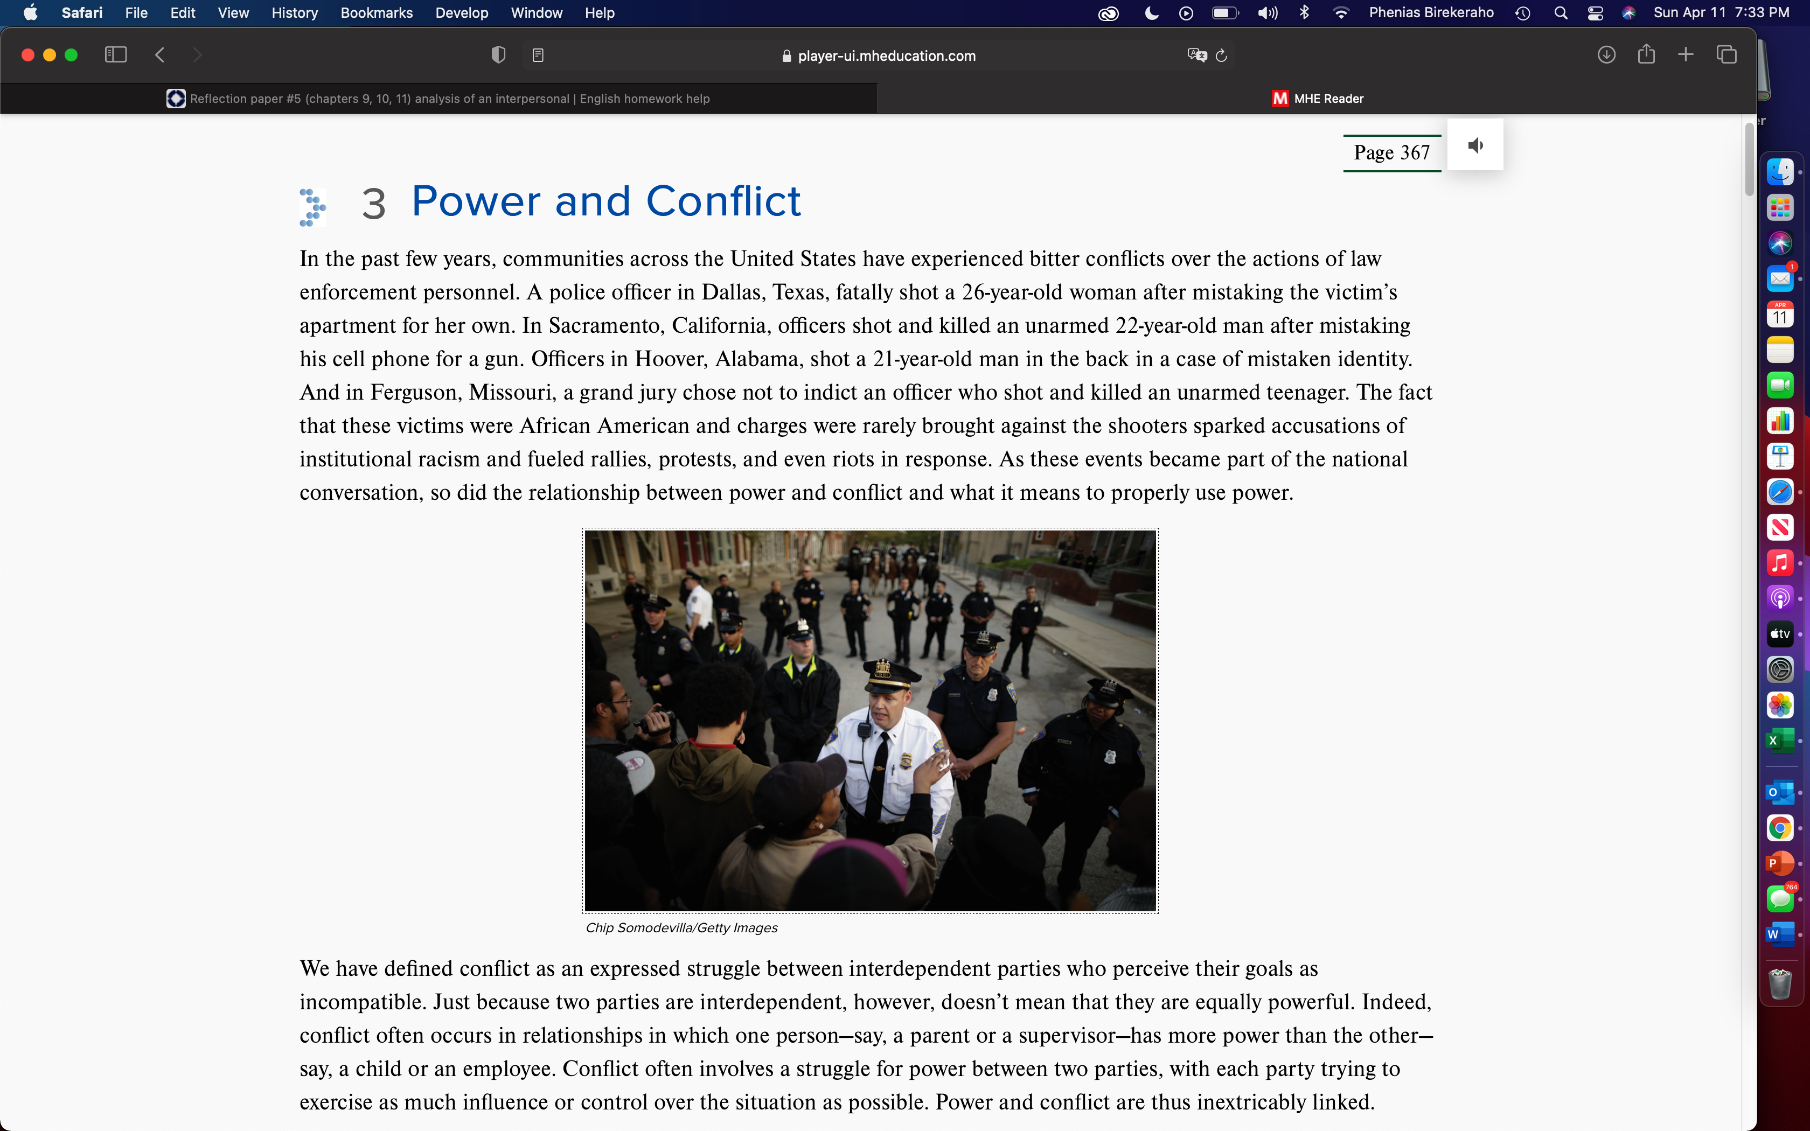
Task: Open the Share menu in Safari
Action: tap(1646, 54)
